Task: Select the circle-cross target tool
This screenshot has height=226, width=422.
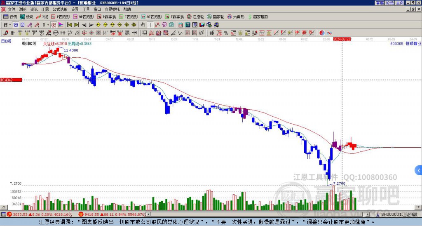Action: [84, 33]
